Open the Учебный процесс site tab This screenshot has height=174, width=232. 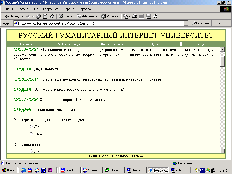(73, 44)
